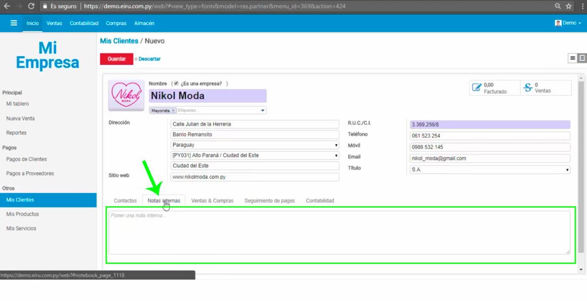Image resolution: width=587 pixels, height=301 pixels.
Task: Click the Email field
Action: tap(490, 158)
